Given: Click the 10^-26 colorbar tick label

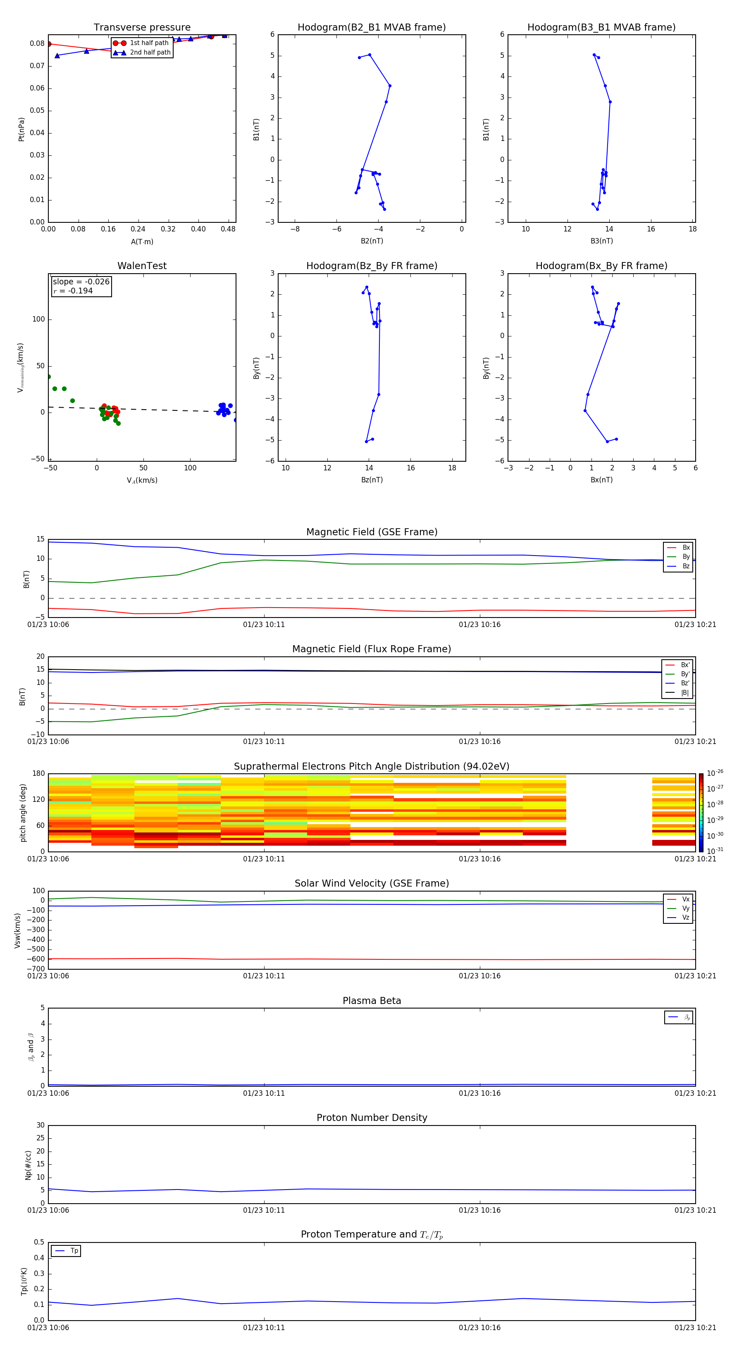Looking at the screenshot, I should [715, 773].
